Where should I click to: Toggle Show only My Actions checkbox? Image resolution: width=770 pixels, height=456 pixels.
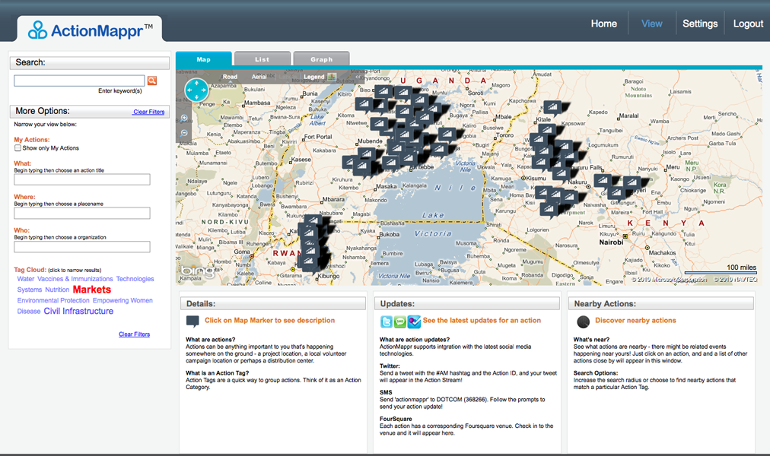pyautogui.click(x=17, y=147)
